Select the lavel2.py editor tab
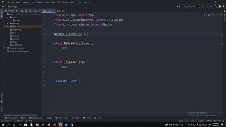This screenshot has height=127, width=226. click(49, 11)
